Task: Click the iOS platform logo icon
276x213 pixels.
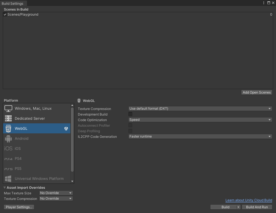Action: click(x=8, y=149)
